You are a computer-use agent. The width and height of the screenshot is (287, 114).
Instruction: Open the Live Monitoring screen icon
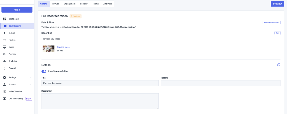click(4, 99)
